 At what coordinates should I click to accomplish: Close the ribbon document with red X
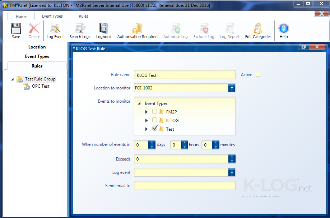(x=322, y=14)
